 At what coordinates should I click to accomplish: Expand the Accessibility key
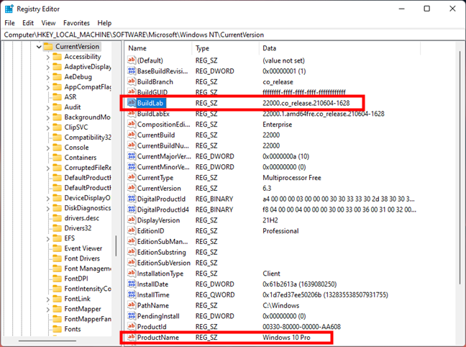tap(48, 58)
